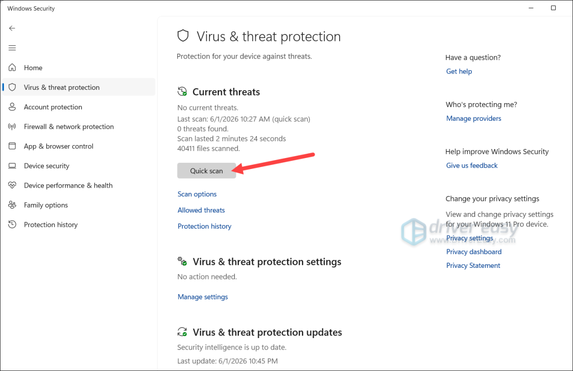Click 'Last scan: 6/1/2026 10:27 AM' line
Viewport: 573px width, 371px height.
click(x=244, y=119)
